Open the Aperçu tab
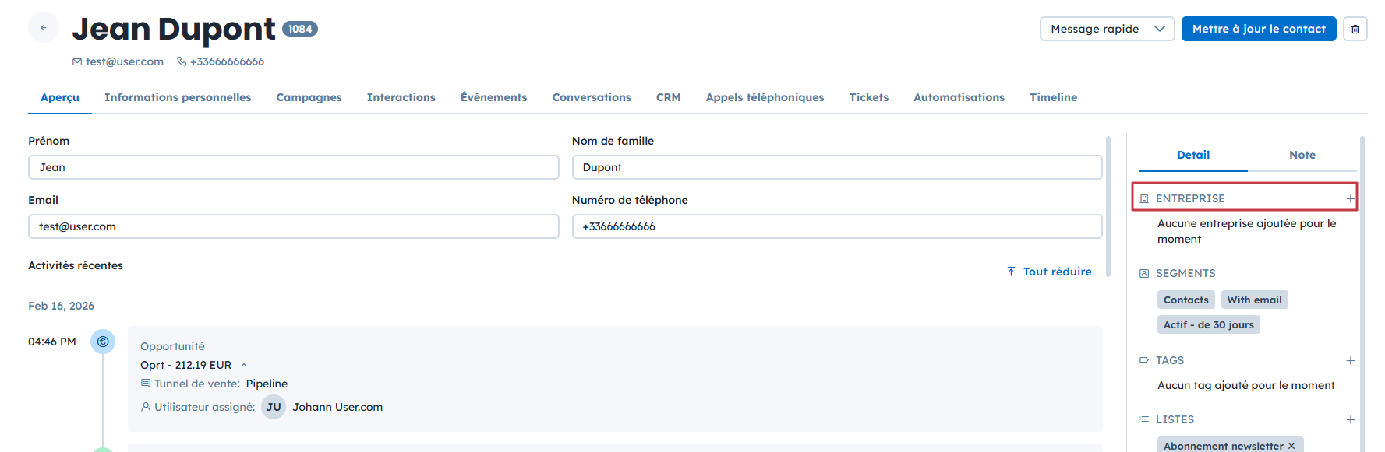 (60, 97)
